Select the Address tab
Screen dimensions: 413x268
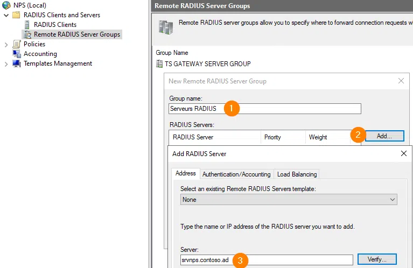tap(186, 174)
